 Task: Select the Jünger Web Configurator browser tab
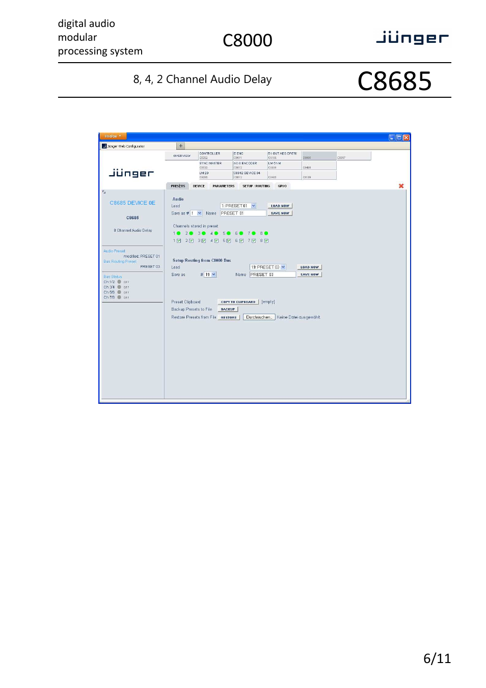click(x=138, y=146)
